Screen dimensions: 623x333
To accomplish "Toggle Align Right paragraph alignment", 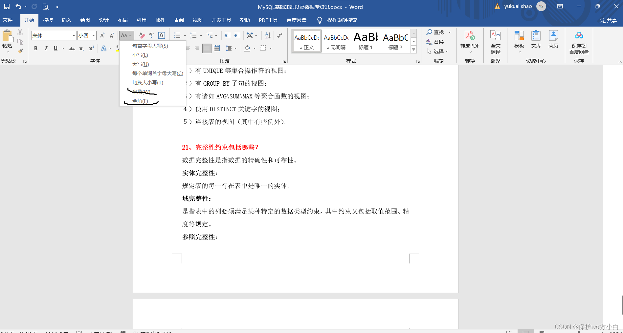I will 197,48.
